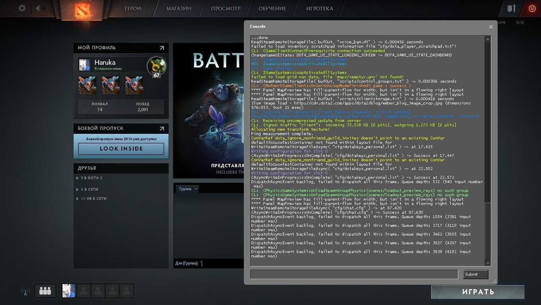
Task: Go back with the left arrow
Action: (37, 8)
